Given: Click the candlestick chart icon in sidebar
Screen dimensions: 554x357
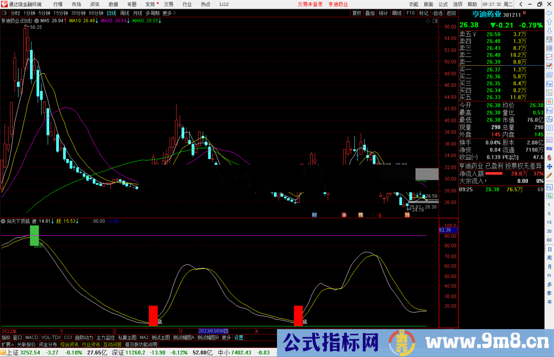Looking at the screenshot, I should pos(549,66).
